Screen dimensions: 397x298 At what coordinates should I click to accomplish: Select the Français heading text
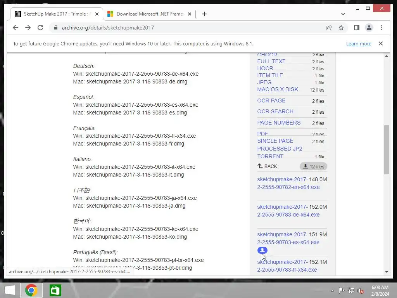click(x=84, y=128)
